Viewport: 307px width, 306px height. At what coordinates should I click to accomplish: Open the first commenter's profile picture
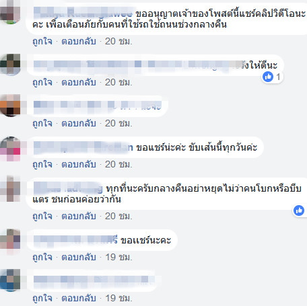10,11
